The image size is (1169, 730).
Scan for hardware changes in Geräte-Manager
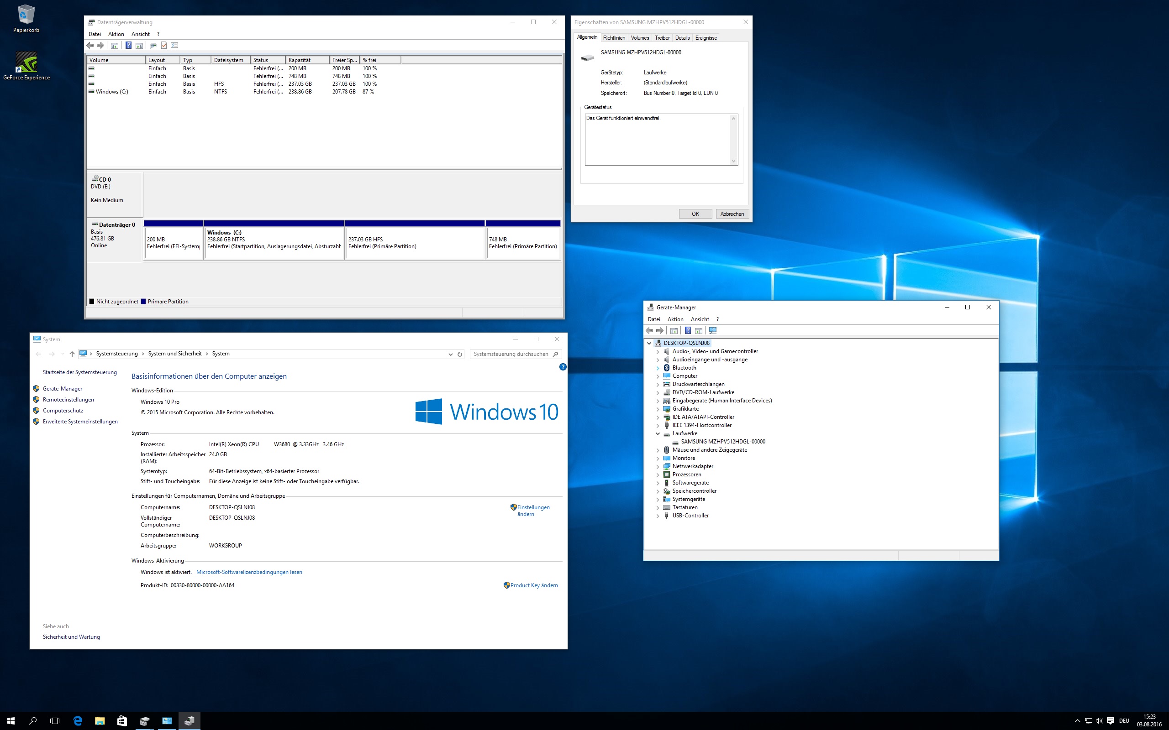click(712, 331)
